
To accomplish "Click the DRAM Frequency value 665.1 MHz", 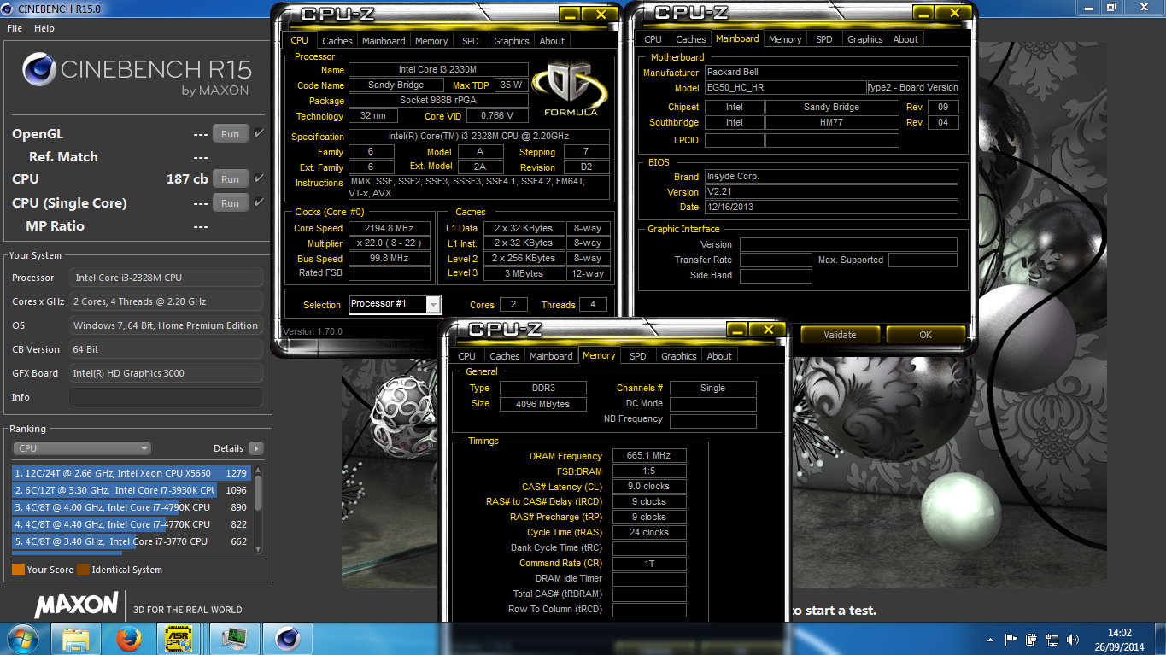I will click(x=649, y=456).
